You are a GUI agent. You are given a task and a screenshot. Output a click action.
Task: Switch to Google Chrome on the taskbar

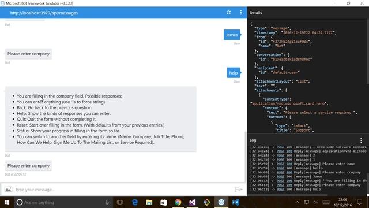click(178, 202)
